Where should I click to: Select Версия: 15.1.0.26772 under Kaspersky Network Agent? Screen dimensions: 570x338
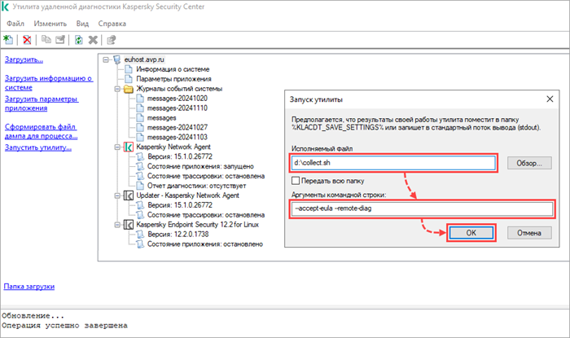180,156
